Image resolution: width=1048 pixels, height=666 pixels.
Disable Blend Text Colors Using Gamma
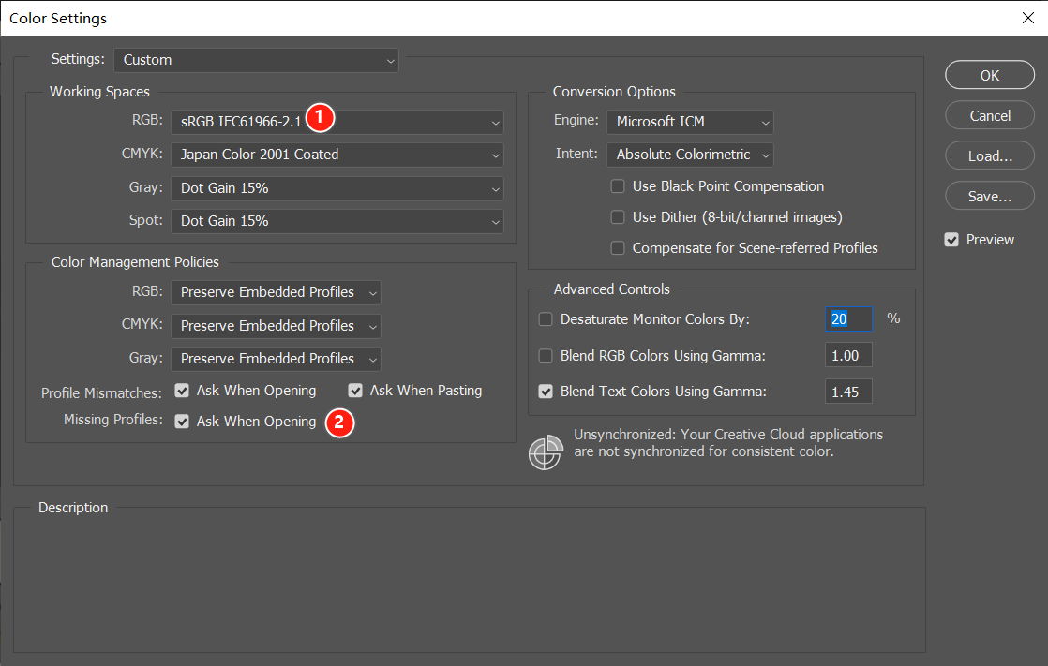click(x=546, y=392)
